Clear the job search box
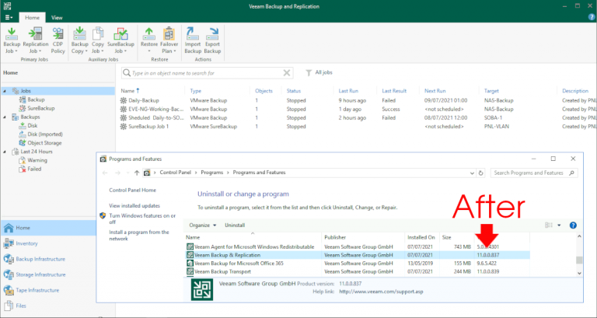Screen dimensions: 597x318 287,73
